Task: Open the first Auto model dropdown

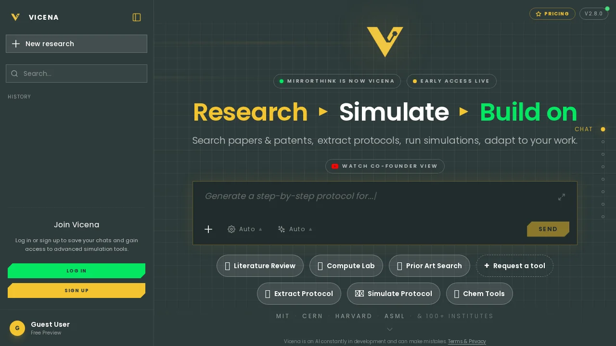Action: coord(247,229)
